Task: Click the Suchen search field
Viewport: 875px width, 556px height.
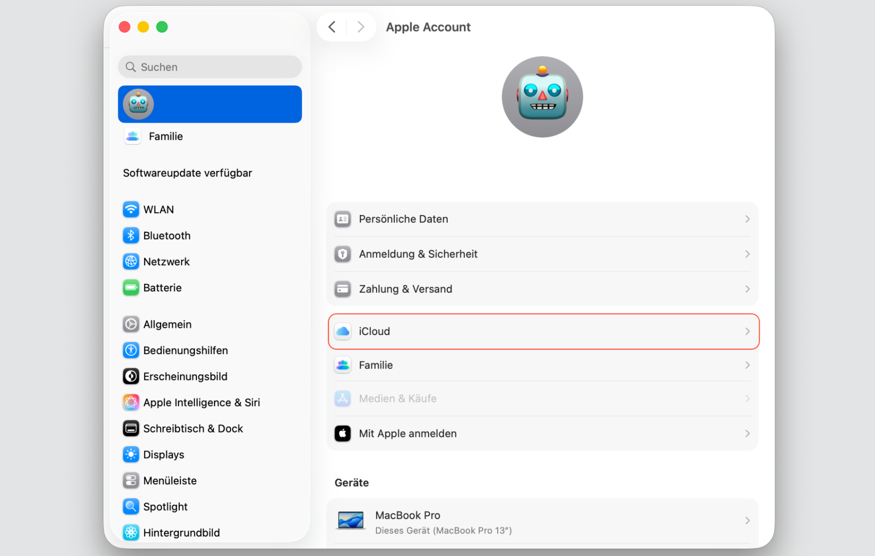Action: (210, 67)
